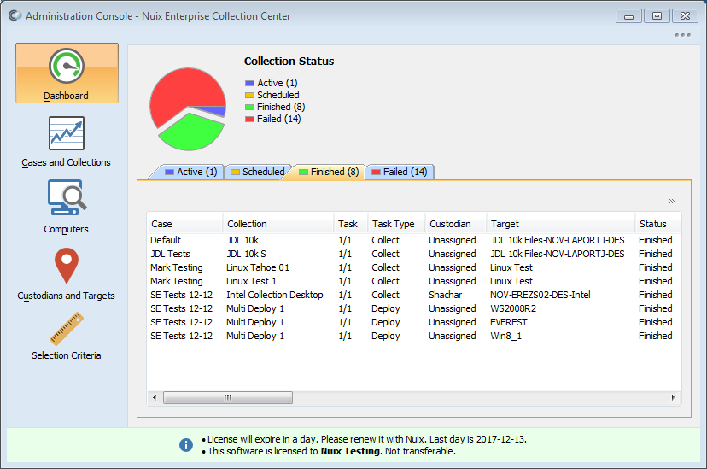The image size is (707, 469).
Task: Select the Linux Tahoe 01 collection
Action: (x=258, y=267)
